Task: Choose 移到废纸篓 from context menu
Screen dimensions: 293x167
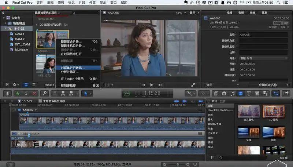Action: pos(78,86)
